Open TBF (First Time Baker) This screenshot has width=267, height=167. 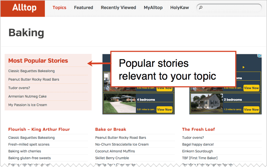[200, 158]
